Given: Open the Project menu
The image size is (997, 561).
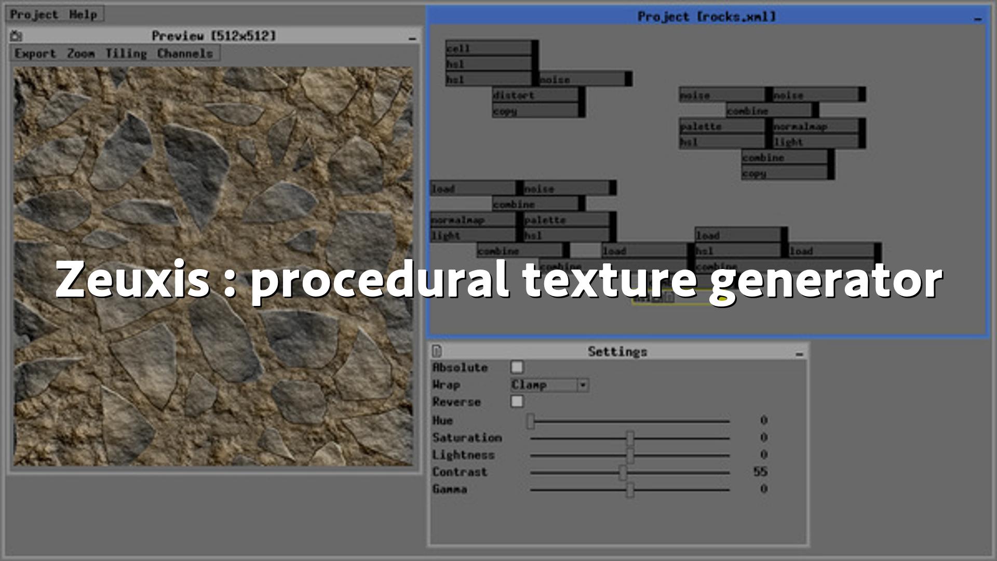Looking at the screenshot, I should (34, 15).
